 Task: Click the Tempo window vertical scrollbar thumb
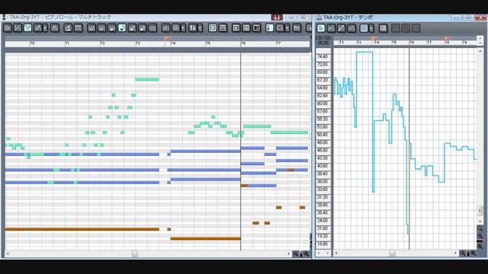(x=480, y=210)
